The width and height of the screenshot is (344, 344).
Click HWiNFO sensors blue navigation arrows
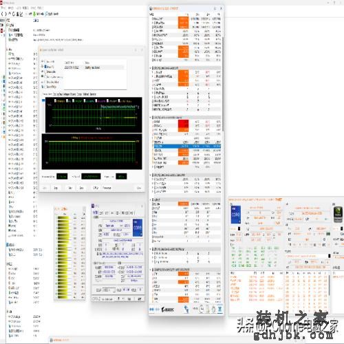151,310
